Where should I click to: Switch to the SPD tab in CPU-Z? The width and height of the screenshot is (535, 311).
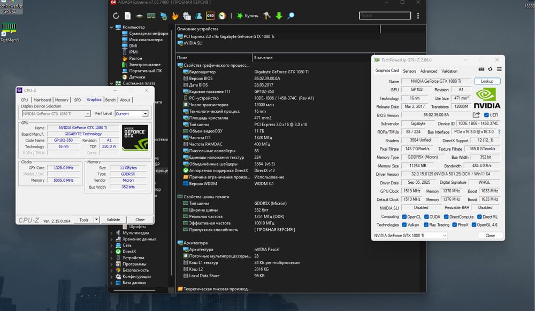[x=78, y=100]
